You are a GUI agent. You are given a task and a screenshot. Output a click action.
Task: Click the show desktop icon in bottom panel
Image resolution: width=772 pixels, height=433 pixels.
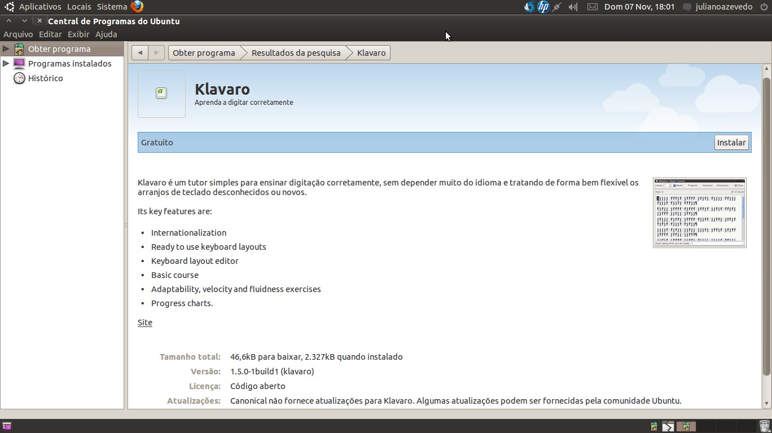click(x=7, y=426)
